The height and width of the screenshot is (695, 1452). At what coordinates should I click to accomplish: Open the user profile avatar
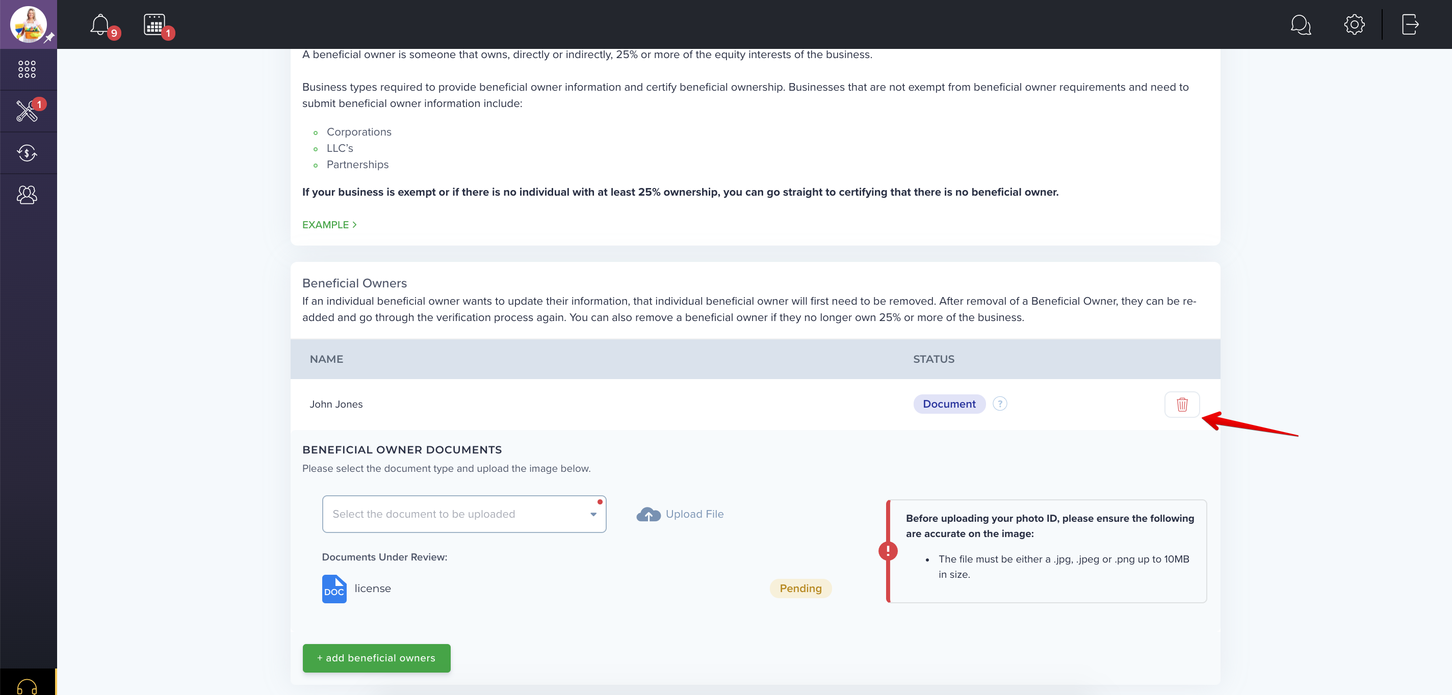pos(28,24)
